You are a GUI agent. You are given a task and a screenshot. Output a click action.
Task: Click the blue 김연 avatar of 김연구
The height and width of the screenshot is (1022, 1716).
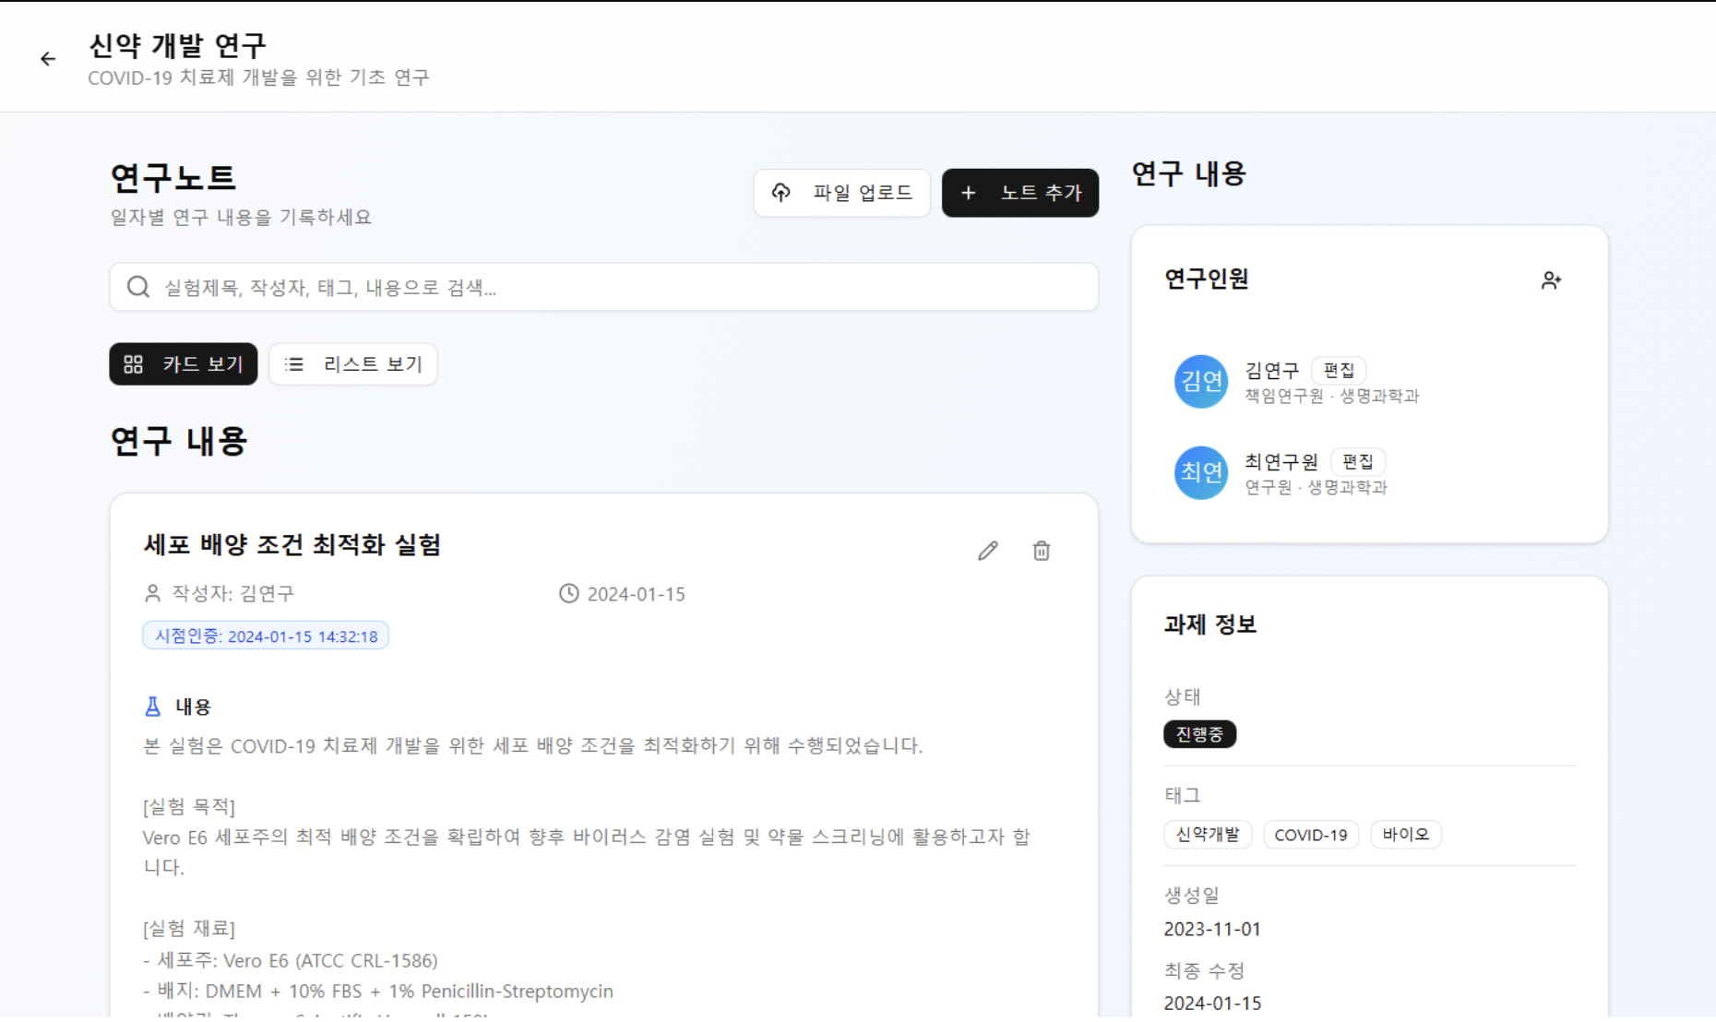(x=1199, y=382)
